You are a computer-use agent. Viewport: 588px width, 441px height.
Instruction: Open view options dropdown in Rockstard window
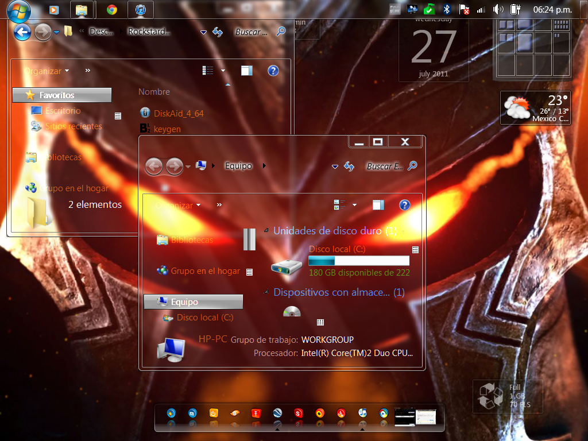223,71
